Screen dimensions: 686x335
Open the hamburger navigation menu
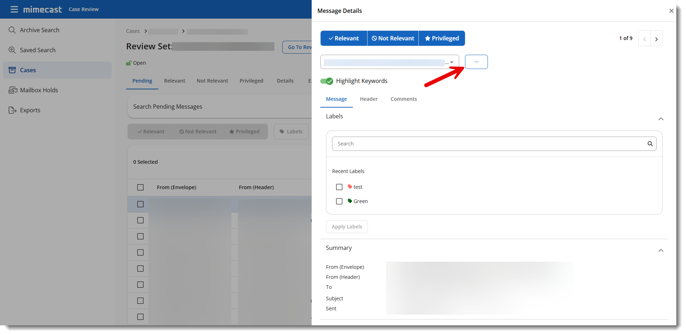14,9
